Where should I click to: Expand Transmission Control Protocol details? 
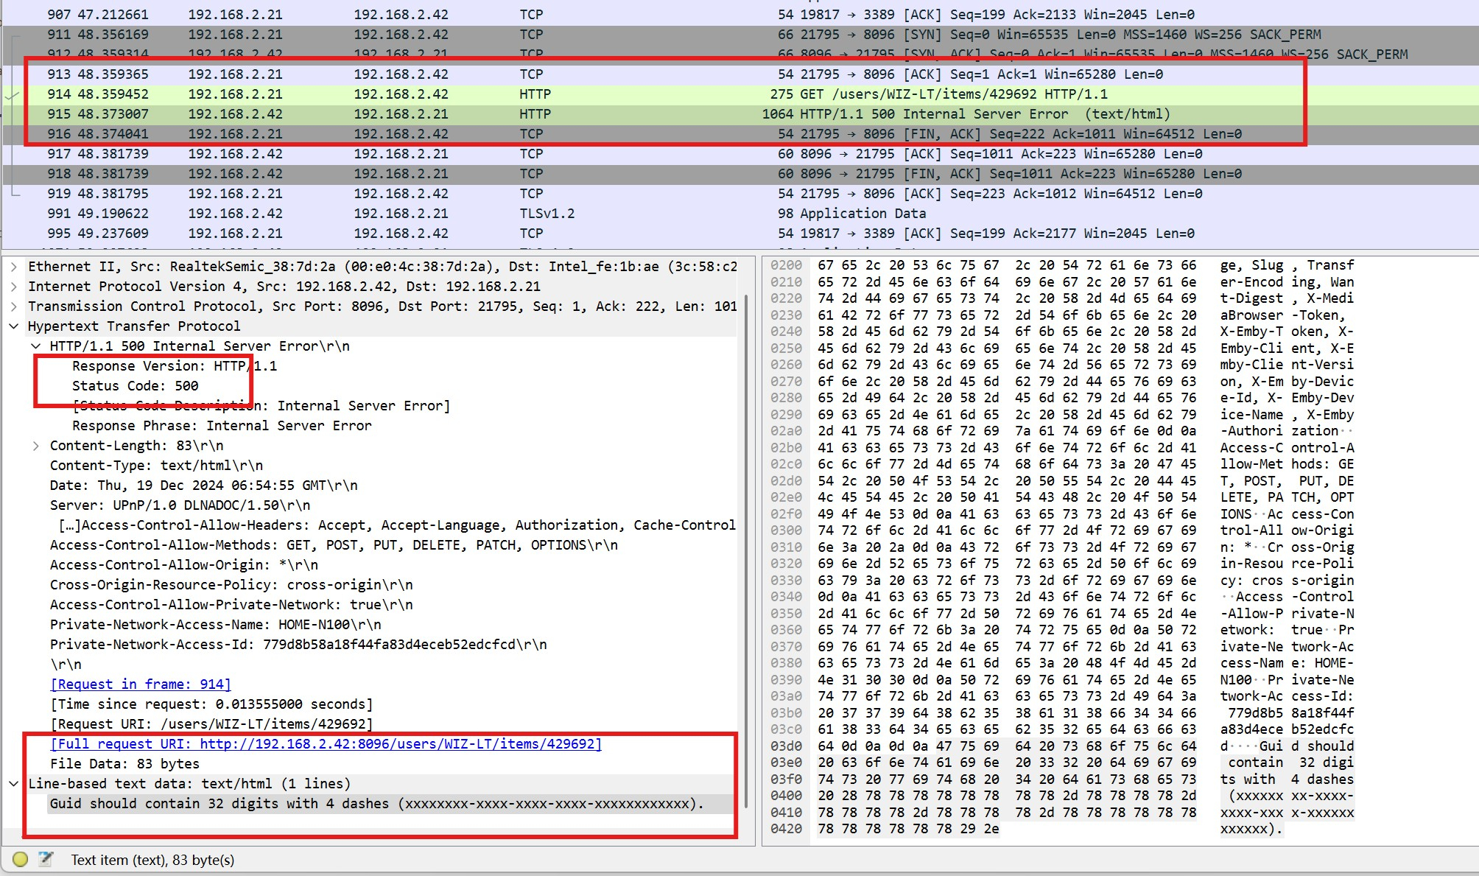pyautogui.click(x=14, y=306)
